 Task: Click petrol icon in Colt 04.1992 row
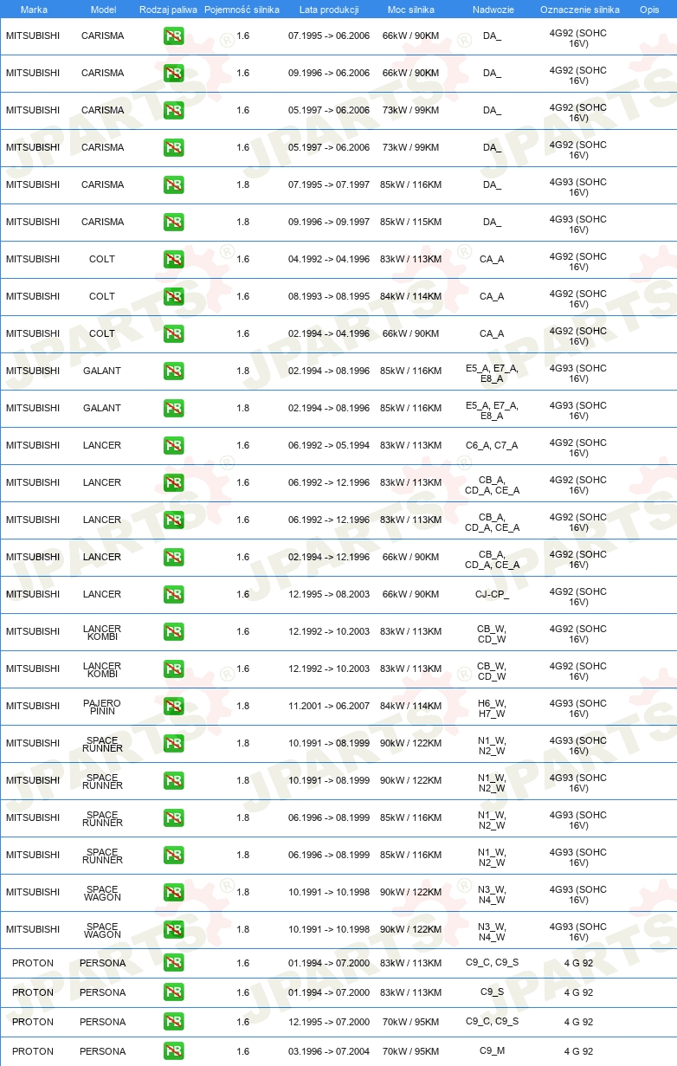173,260
